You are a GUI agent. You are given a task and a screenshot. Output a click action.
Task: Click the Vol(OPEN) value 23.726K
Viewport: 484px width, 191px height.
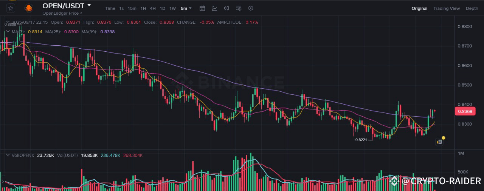pyautogui.click(x=45, y=155)
